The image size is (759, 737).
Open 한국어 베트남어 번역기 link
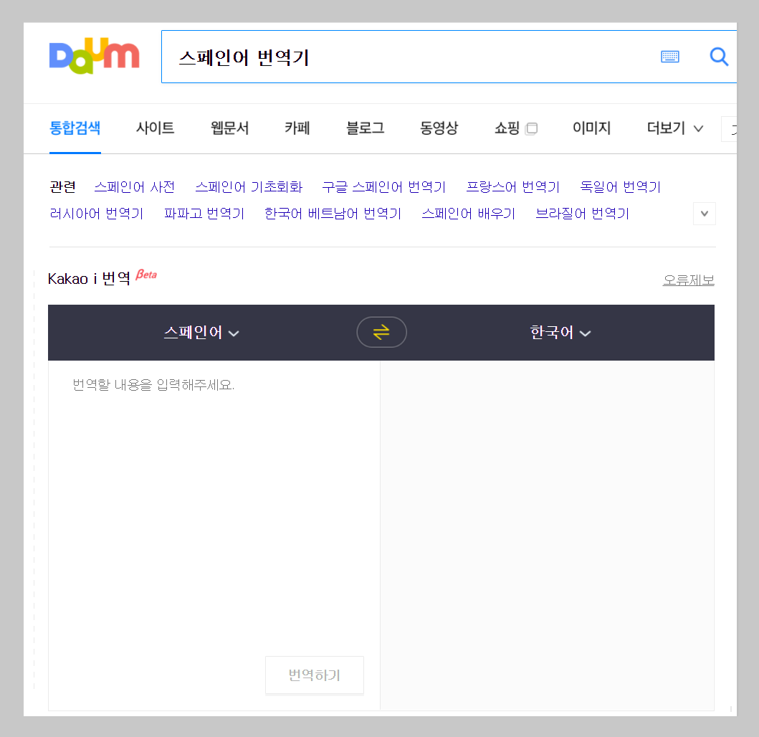coord(333,214)
